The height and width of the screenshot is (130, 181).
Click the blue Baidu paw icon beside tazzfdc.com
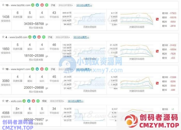[37, 5]
